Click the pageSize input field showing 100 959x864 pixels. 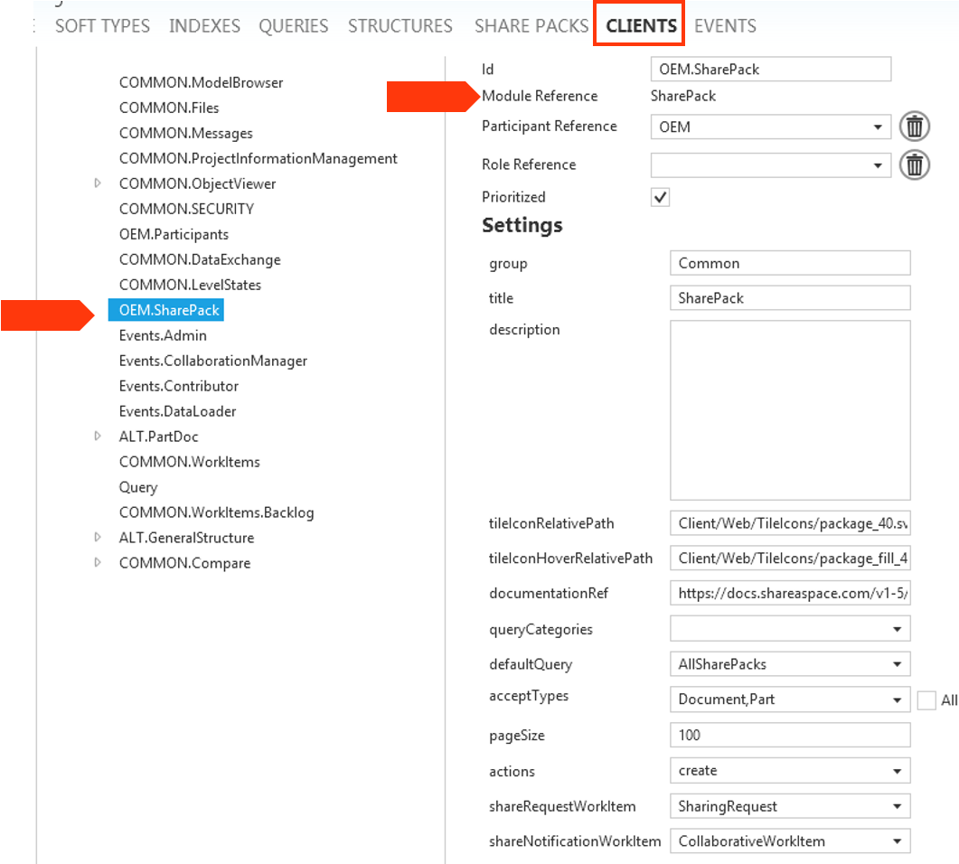[789, 735]
